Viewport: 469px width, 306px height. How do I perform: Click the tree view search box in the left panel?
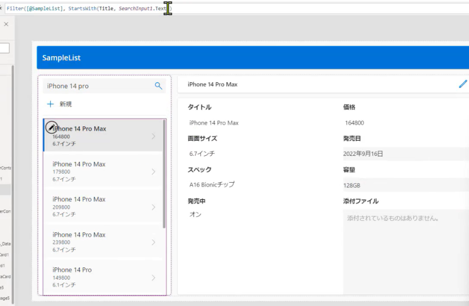click(5, 48)
